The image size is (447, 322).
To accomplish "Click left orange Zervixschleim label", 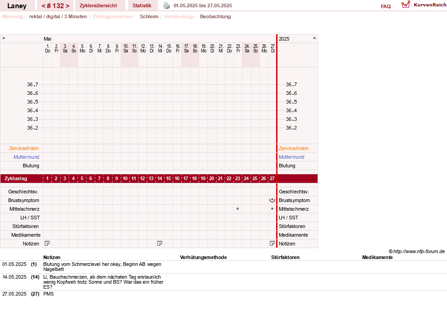I will (24, 148).
